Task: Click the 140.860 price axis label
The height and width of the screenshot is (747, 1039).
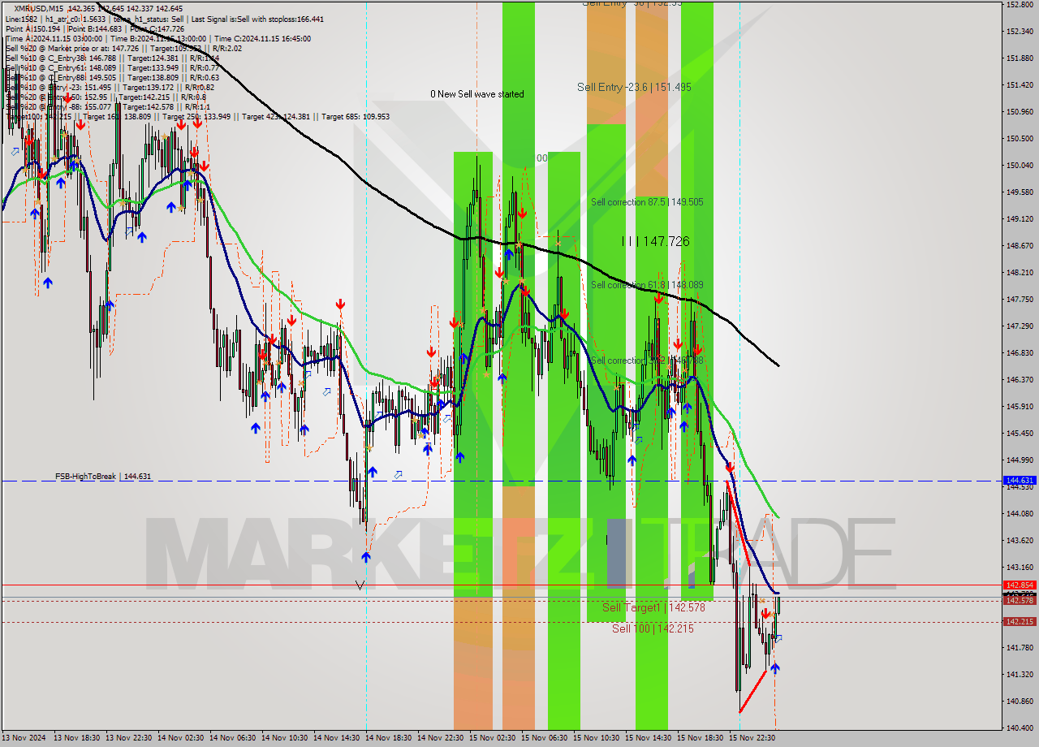Action: 1020,702
